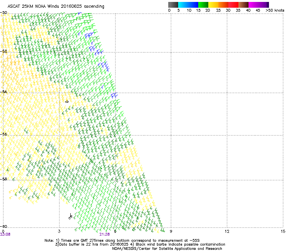
Task: Click the '-54' latitude axis label
Action: 3,92
